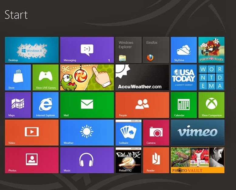Open the Maps tile
Image resolution: width=236 pixels, height=190 pixels.
[x=18, y=105]
